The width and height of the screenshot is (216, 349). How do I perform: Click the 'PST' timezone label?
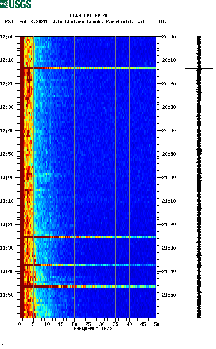tap(9, 22)
